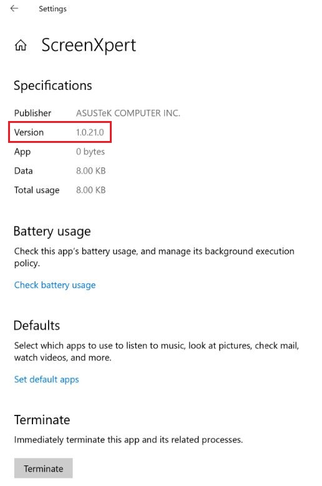Click the Total usage label
Image resolution: width=322 pixels, height=486 pixels.
tap(37, 190)
